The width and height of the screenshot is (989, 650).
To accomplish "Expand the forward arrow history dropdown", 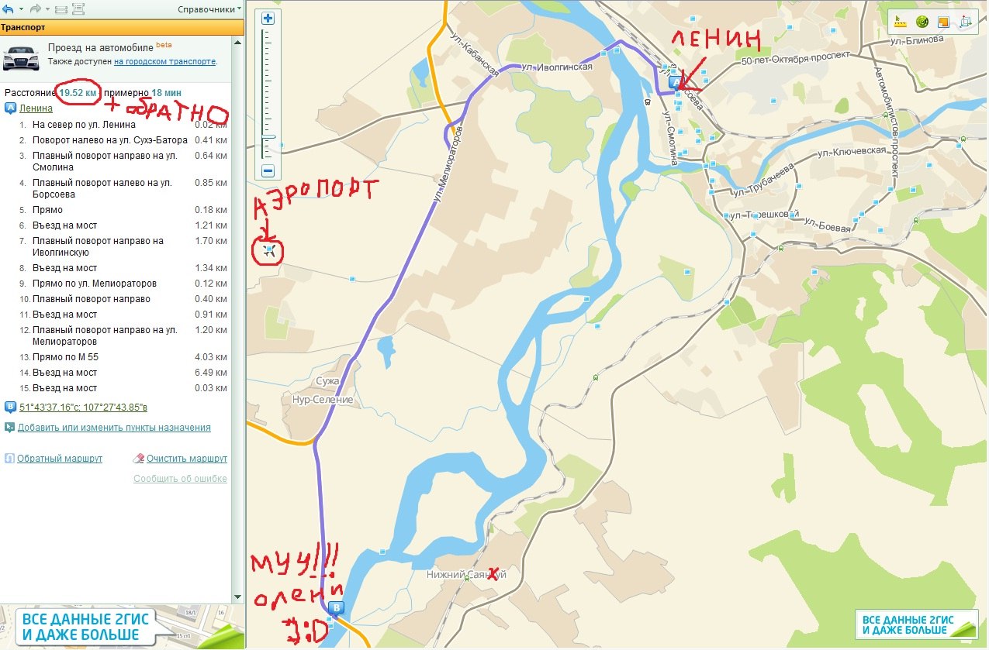I will 48,9.
